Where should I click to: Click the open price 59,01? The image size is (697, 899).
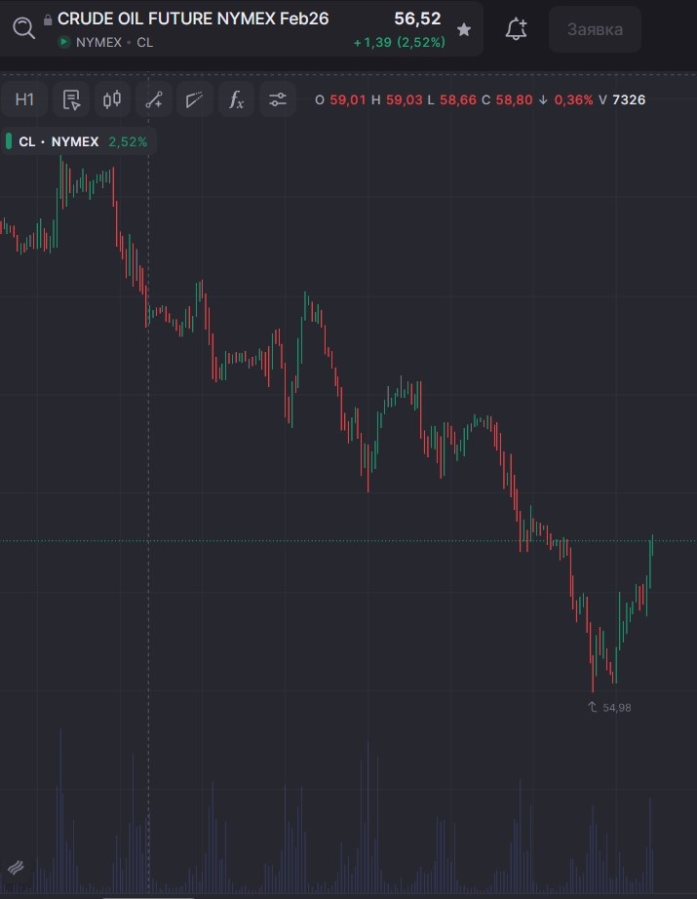(348, 99)
